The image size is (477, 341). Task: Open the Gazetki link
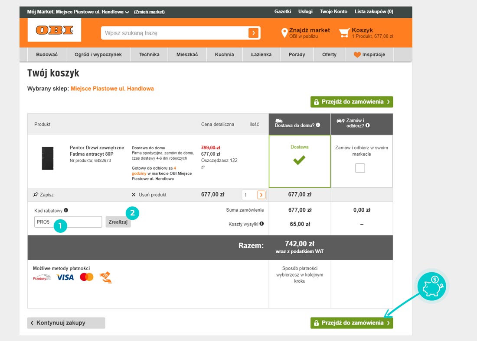(x=283, y=12)
